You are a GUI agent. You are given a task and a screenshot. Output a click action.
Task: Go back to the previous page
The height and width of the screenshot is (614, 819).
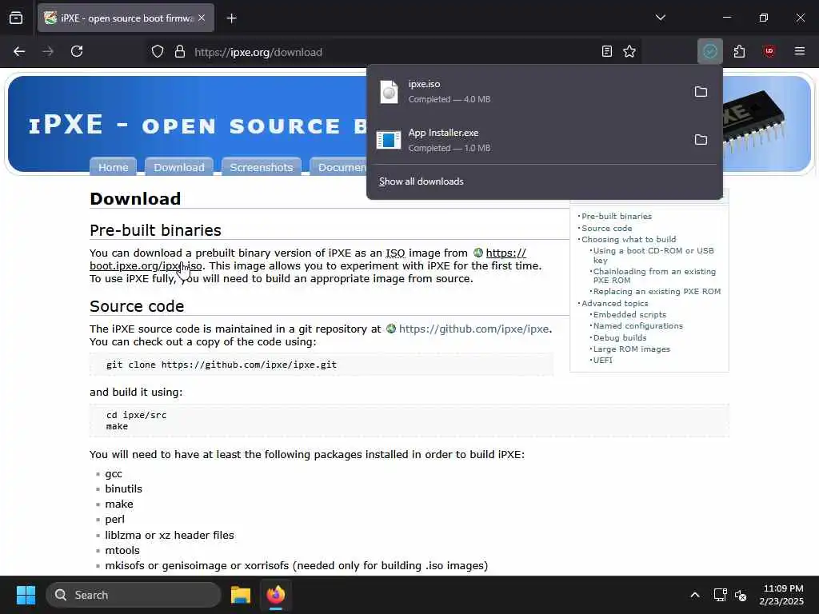[19, 51]
